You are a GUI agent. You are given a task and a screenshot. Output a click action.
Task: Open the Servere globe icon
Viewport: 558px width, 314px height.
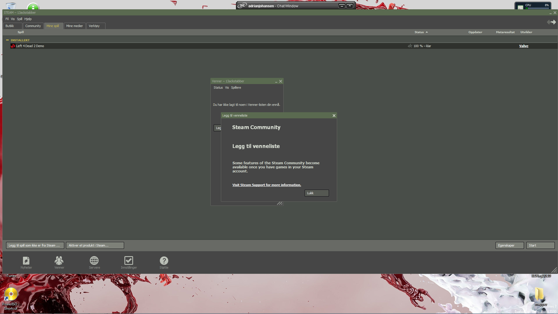pos(94,261)
